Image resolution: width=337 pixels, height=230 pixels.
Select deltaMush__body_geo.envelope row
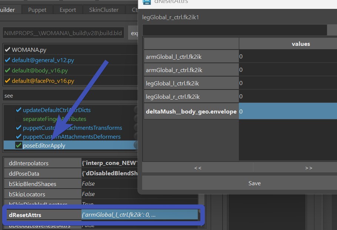191,111
